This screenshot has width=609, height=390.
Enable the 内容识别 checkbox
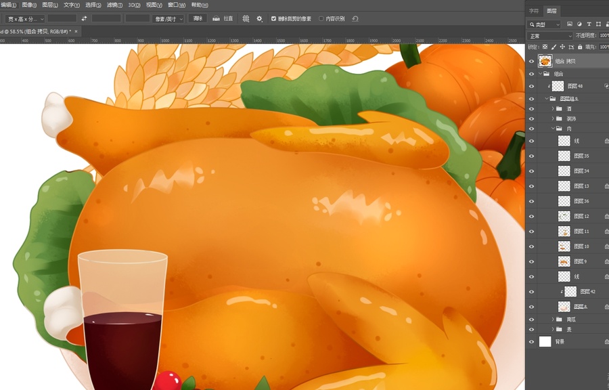(x=321, y=19)
